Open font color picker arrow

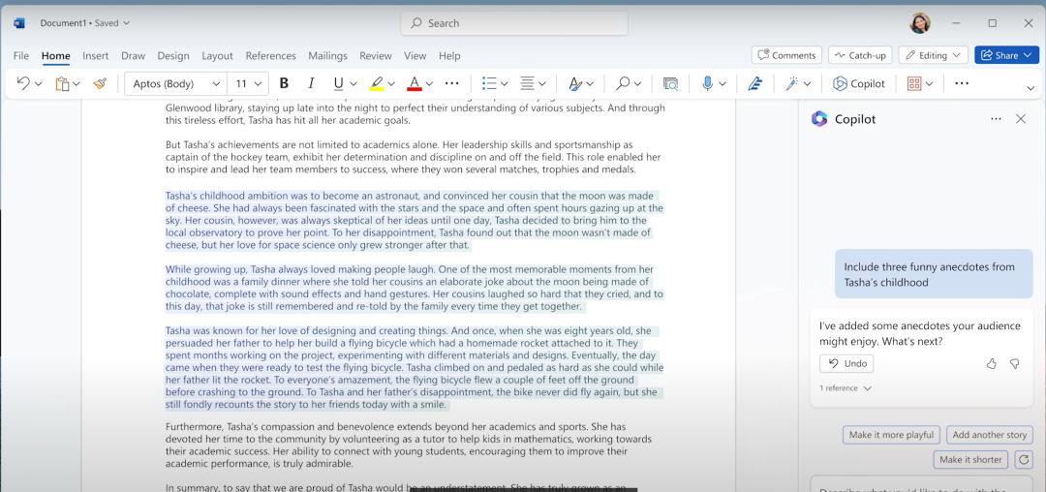[429, 84]
